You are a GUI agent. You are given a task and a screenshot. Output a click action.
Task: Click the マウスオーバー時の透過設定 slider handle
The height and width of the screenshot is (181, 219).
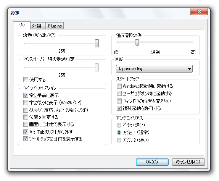coord(97,67)
